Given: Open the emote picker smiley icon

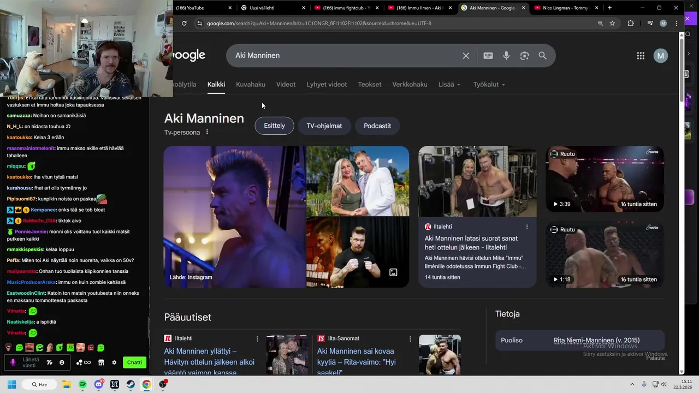Looking at the screenshot, I should [62, 362].
